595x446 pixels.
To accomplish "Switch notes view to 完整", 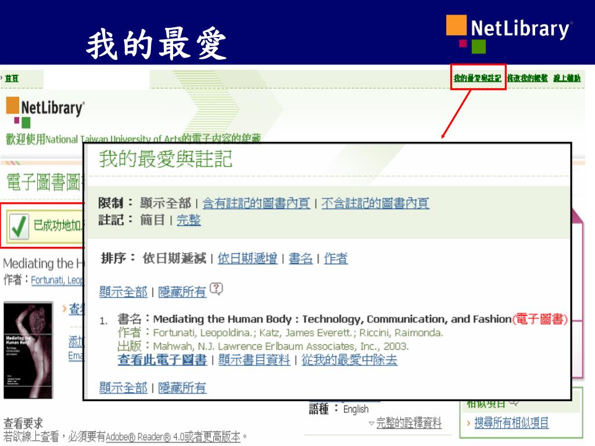I will tap(189, 220).
